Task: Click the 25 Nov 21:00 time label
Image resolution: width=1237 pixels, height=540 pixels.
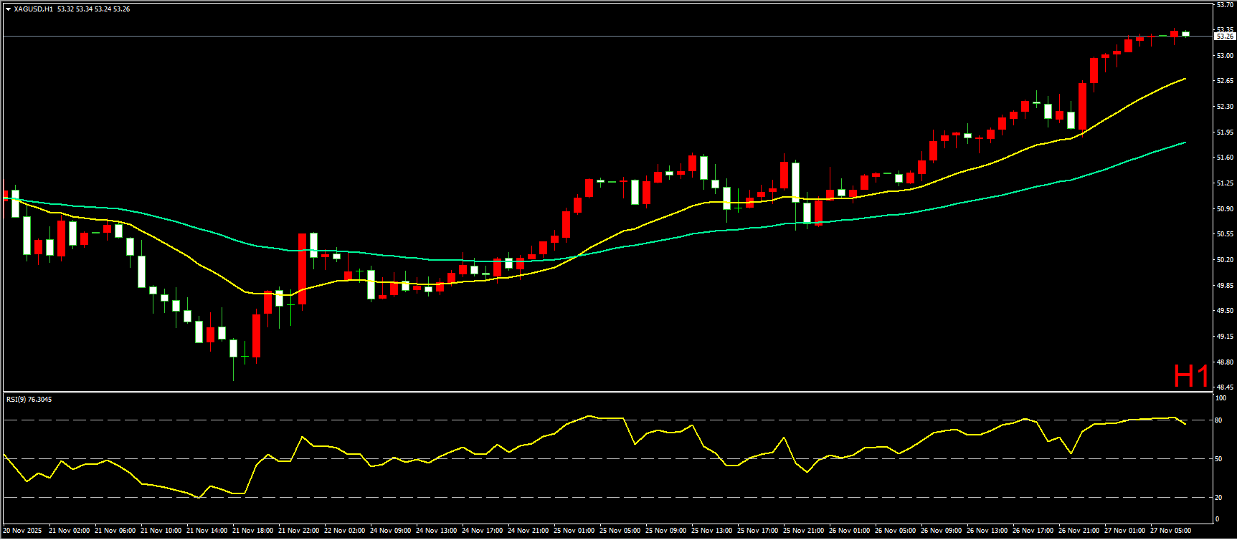Action: (x=803, y=531)
